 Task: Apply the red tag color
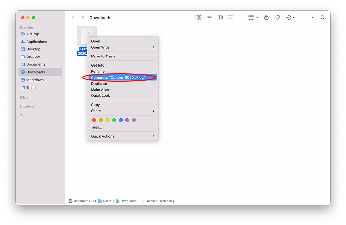94,120
